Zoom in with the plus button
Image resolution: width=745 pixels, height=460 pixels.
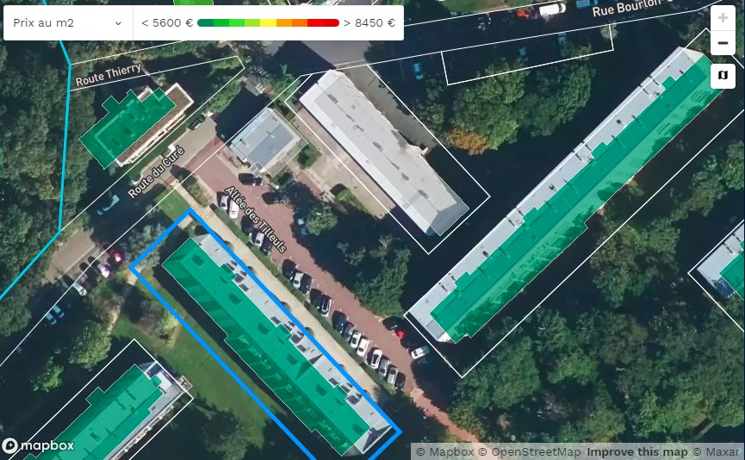[723, 18]
